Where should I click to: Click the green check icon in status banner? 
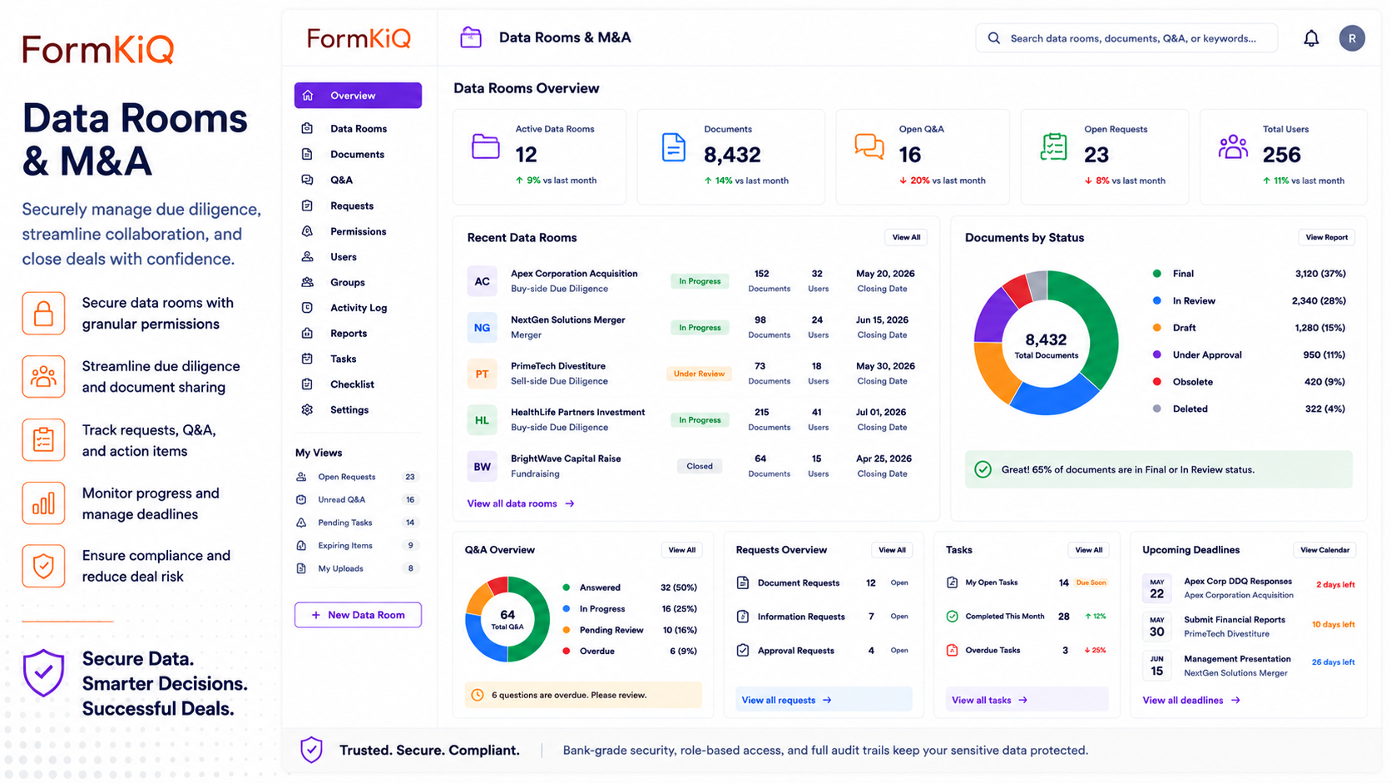983,469
